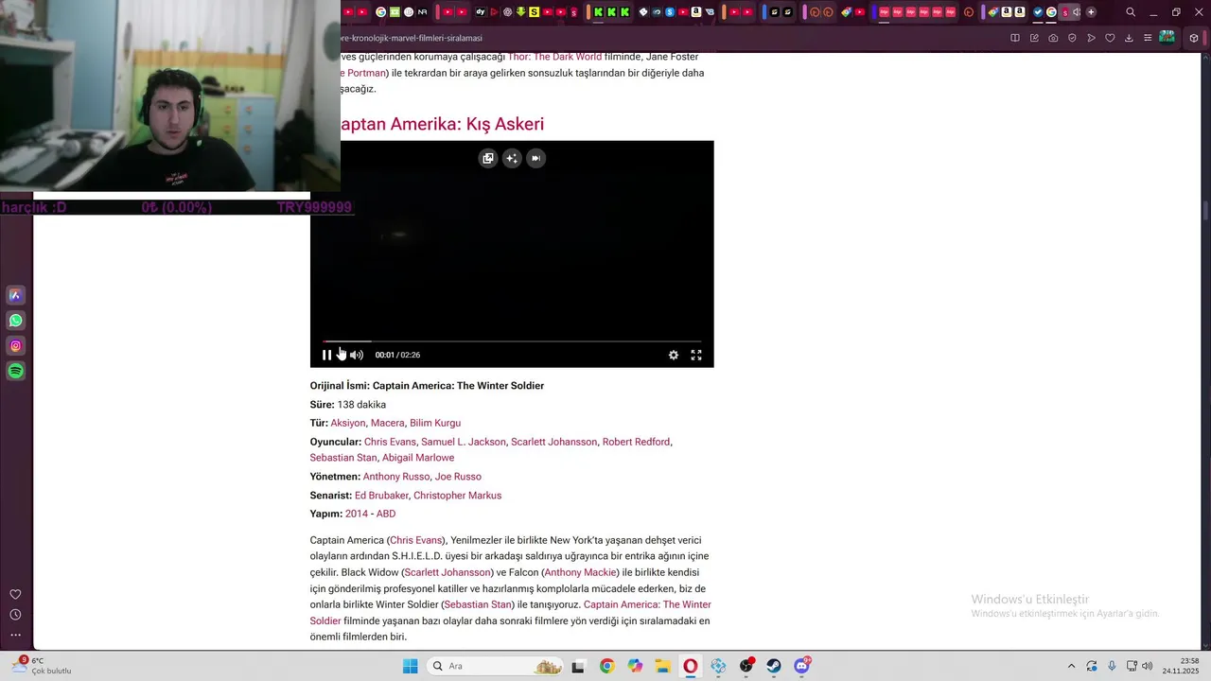
Task: Open history clock in Opera sidebar
Action: 15,615
